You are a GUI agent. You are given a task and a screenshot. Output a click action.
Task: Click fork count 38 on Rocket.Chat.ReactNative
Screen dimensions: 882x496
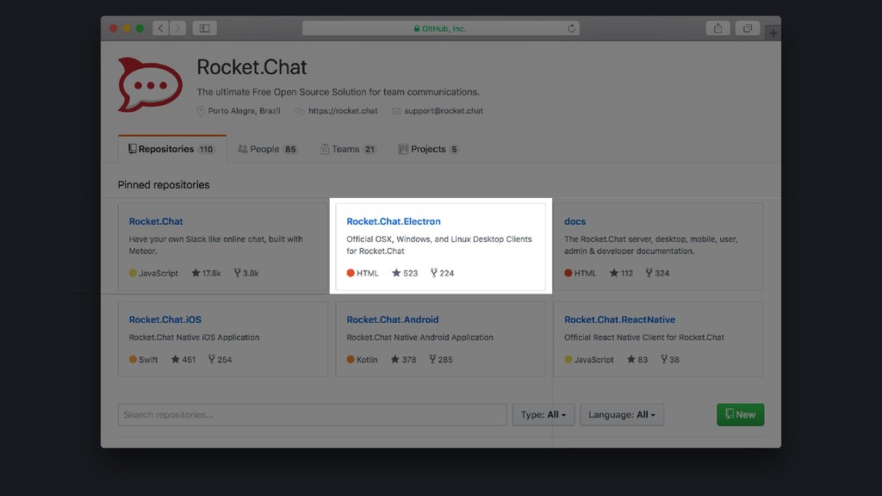[670, 359]
